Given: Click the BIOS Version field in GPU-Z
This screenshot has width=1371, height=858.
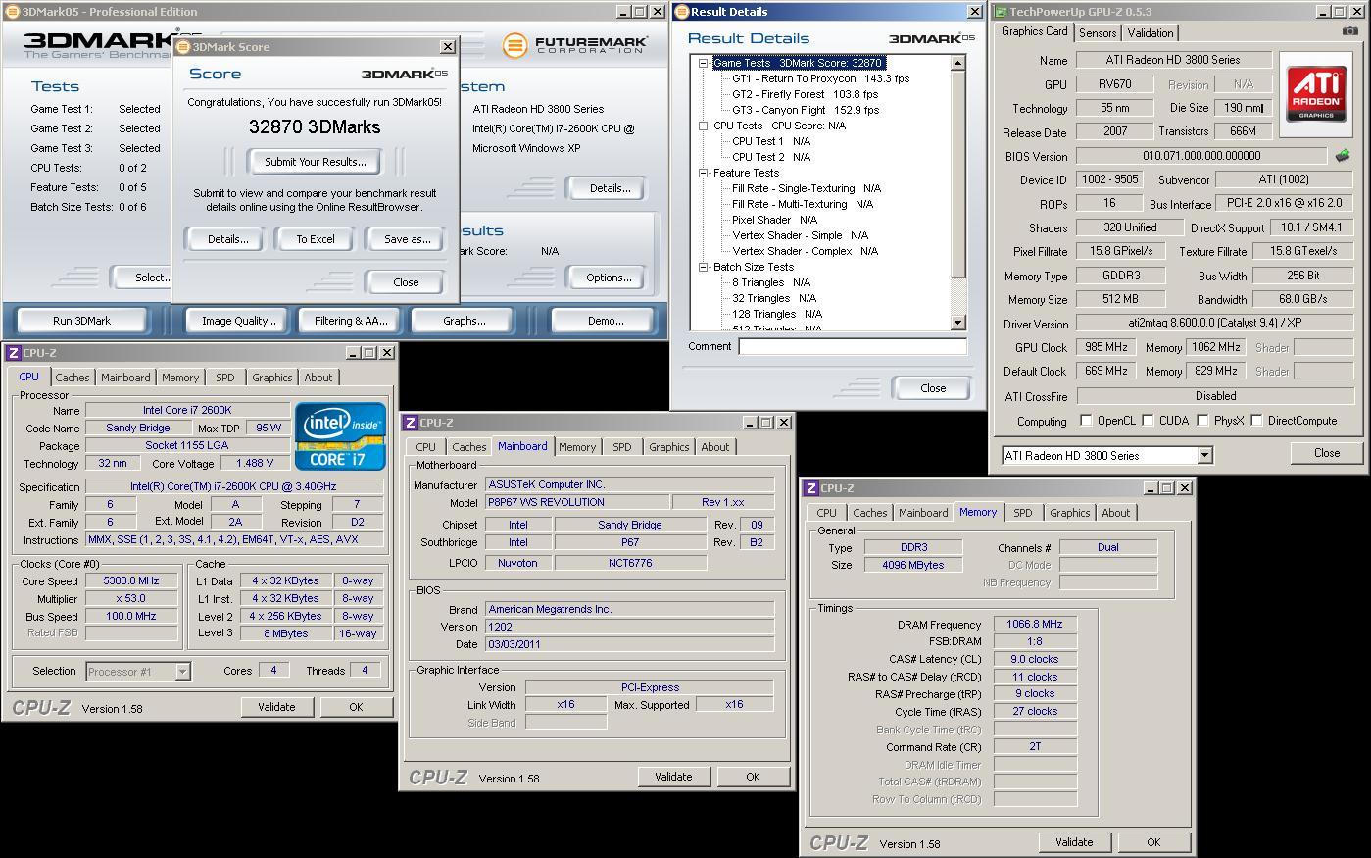Looking at the screenshot, I should (1201, 156).
